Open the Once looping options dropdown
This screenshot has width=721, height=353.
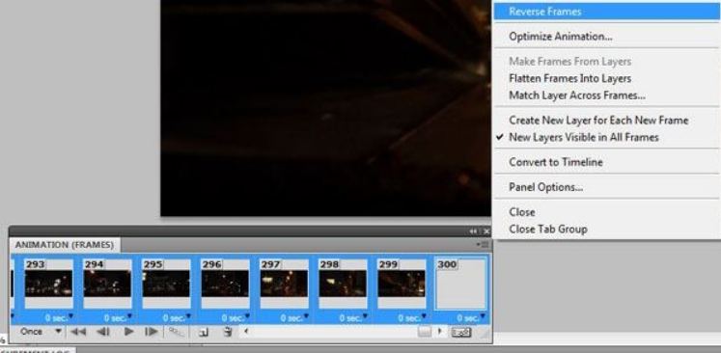click(x=41, y=332)
